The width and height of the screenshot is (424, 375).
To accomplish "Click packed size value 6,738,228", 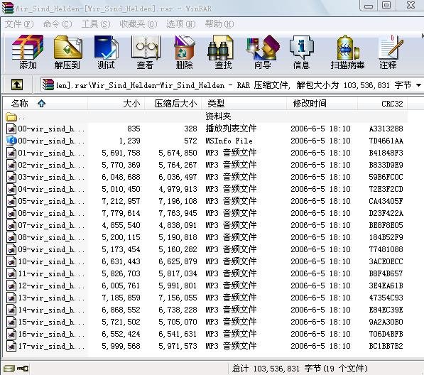I will 178,310.
